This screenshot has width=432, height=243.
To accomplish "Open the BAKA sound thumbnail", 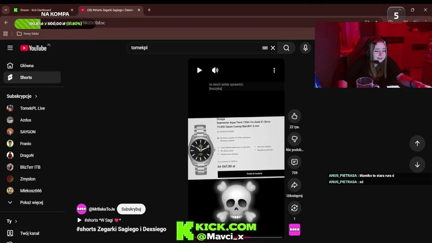I will tap(294, 230).
